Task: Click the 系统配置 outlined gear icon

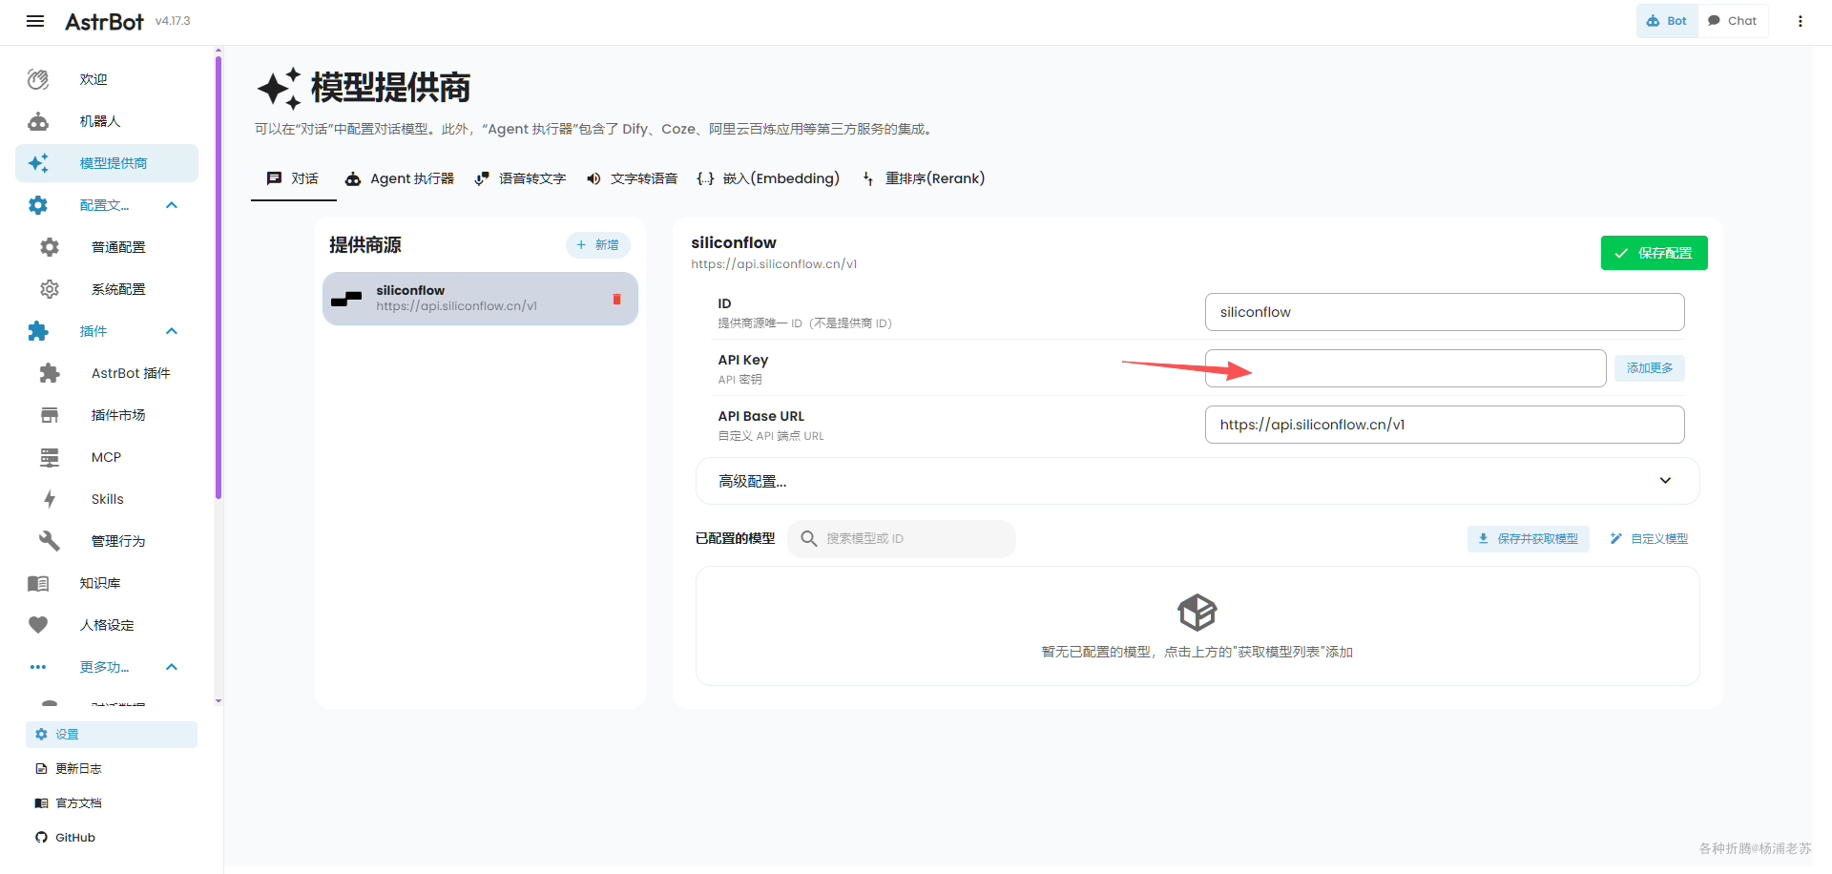Action: click(50, 289)
